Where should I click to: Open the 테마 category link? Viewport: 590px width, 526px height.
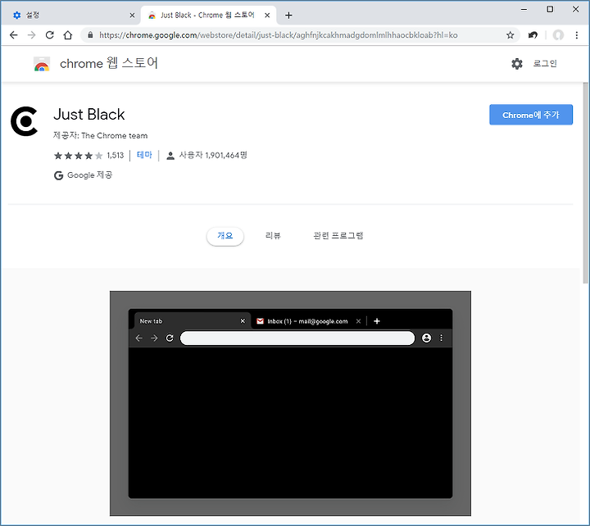coord(144,155)
